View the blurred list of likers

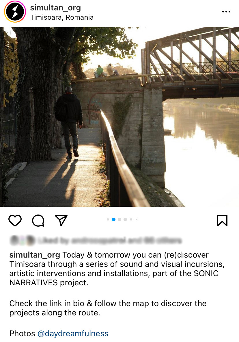(110, 240)
